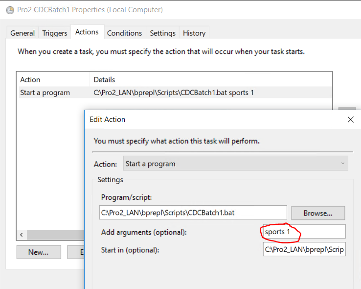361x289 pixels.
Task: Click the Start in (optional) field
Action: [304, 249]
